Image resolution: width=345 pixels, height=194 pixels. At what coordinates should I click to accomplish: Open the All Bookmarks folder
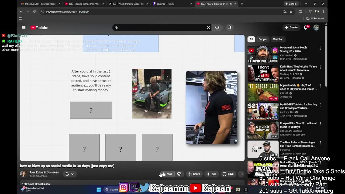coord(316,18)
